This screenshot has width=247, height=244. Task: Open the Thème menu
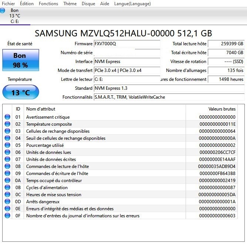[70, 4]
